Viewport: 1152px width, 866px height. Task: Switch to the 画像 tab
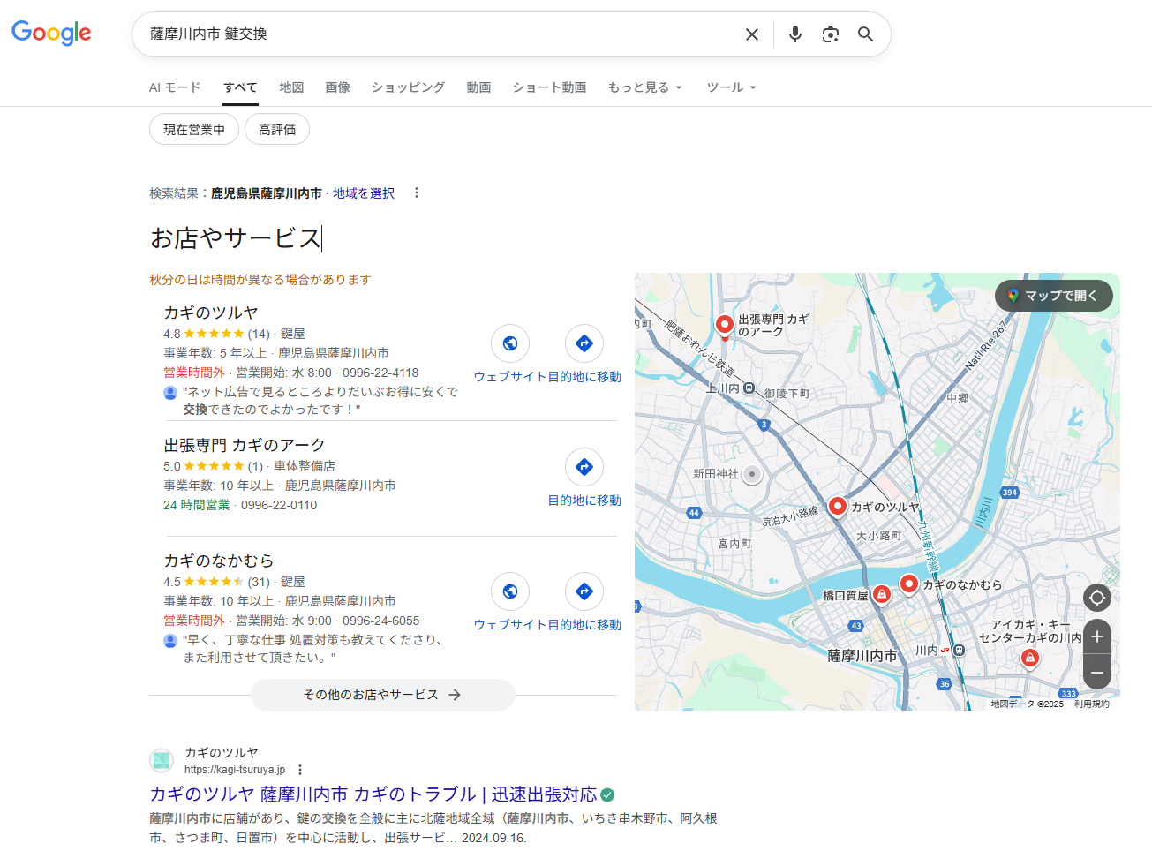[x=337, y=87]
